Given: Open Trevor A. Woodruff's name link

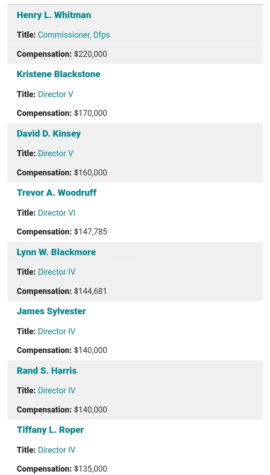Looking at the screenshot, I should [x=56, y=193].
